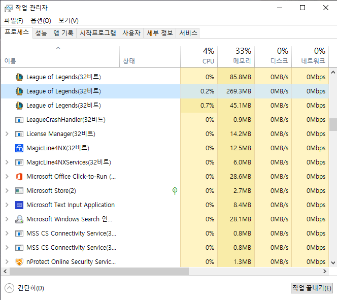The image size is (337, 300).
Task: Click the green leaf suspended icon on Microsoft Store
Action: coord(175,191)
